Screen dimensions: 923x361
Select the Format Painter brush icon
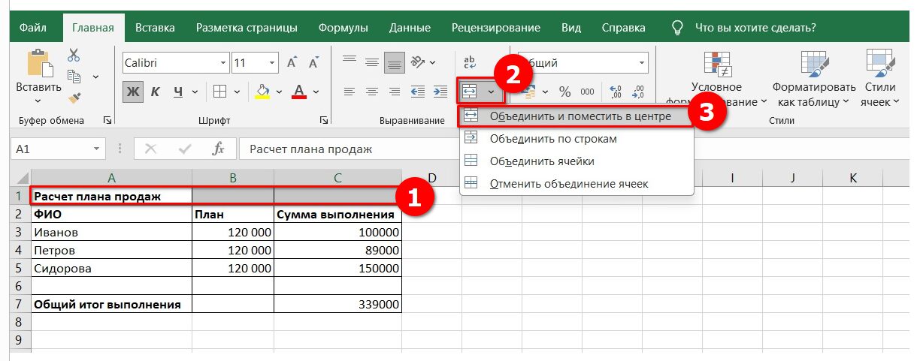point(74,97)
